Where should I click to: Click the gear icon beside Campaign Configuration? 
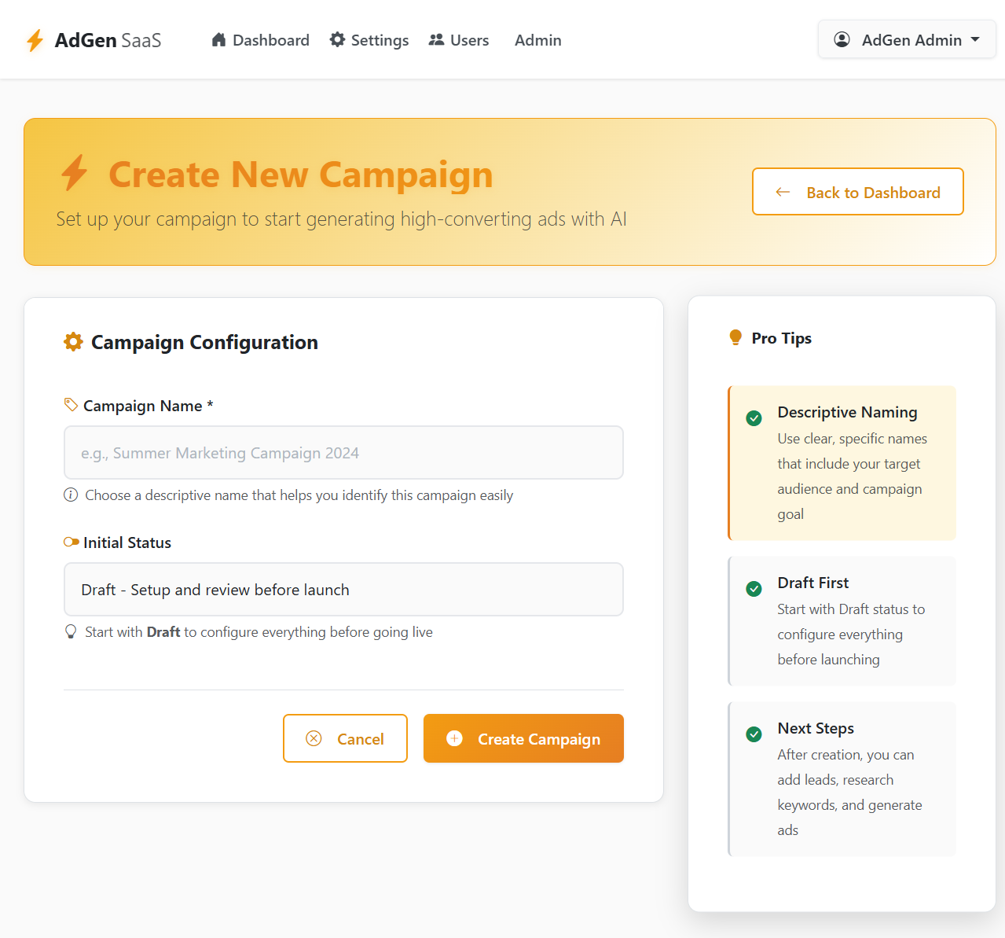coord(73,342)
